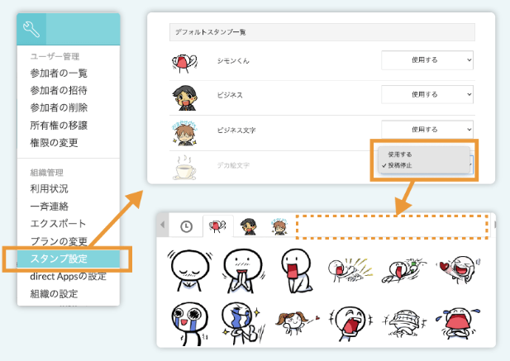Open 一斉連絡 menu entry
The image size is (510, 361).
[49, 207]
